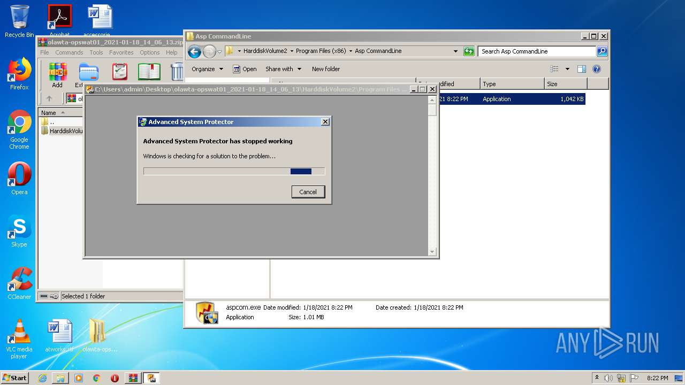Launch CCleaner desktop shortcut
The width and height of the screenshot is (685, 385).
tap(19, 283)
